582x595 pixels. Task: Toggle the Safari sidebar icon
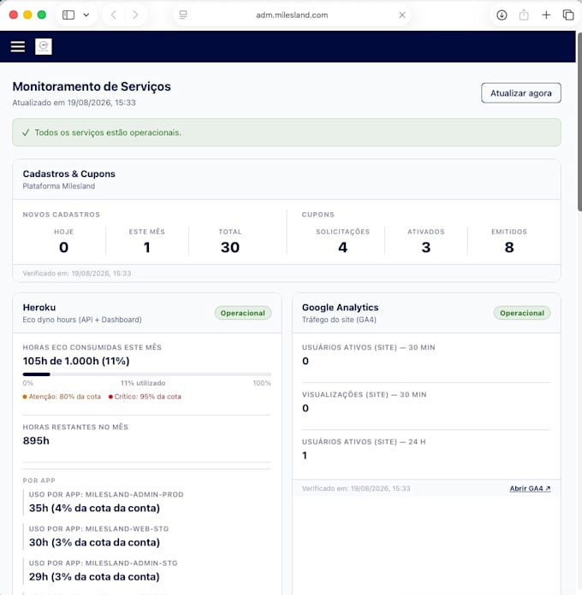tap(68, 15)
